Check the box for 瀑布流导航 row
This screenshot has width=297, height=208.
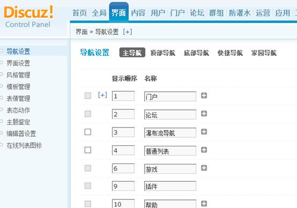pos(88,132)
